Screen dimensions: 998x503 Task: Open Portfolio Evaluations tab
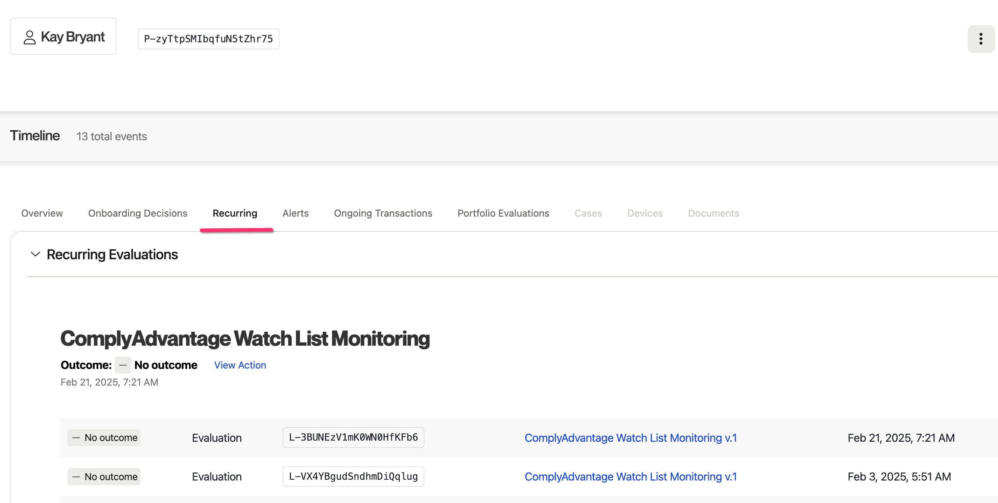point(503,213)
